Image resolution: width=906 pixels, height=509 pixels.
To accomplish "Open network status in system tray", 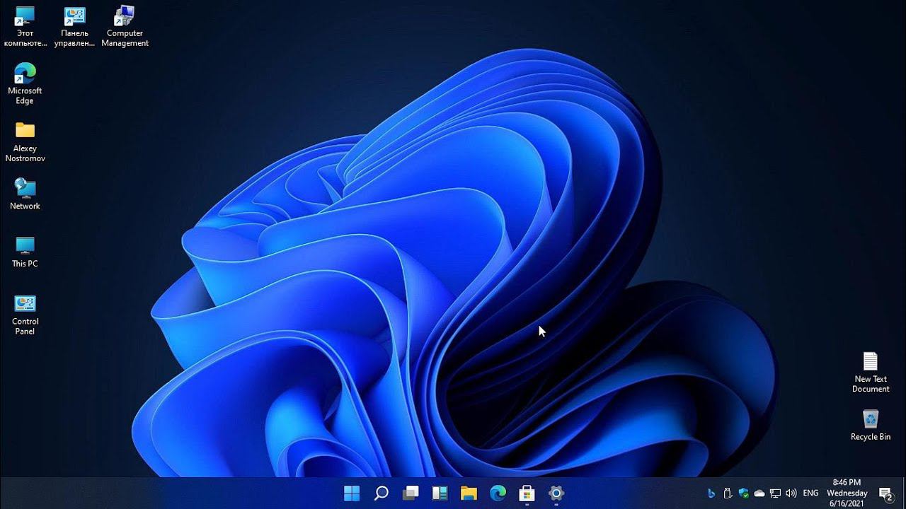I will [x=775, y=493].
